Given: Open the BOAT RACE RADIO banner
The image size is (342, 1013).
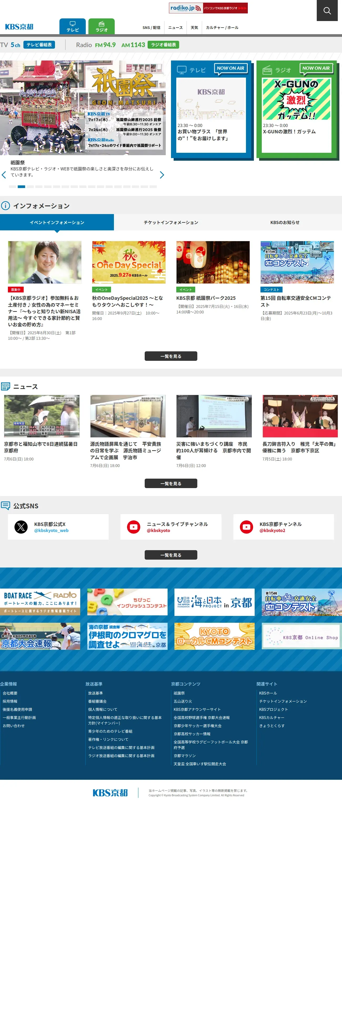Looking at the screenshot, I should (x=40, y=602).
